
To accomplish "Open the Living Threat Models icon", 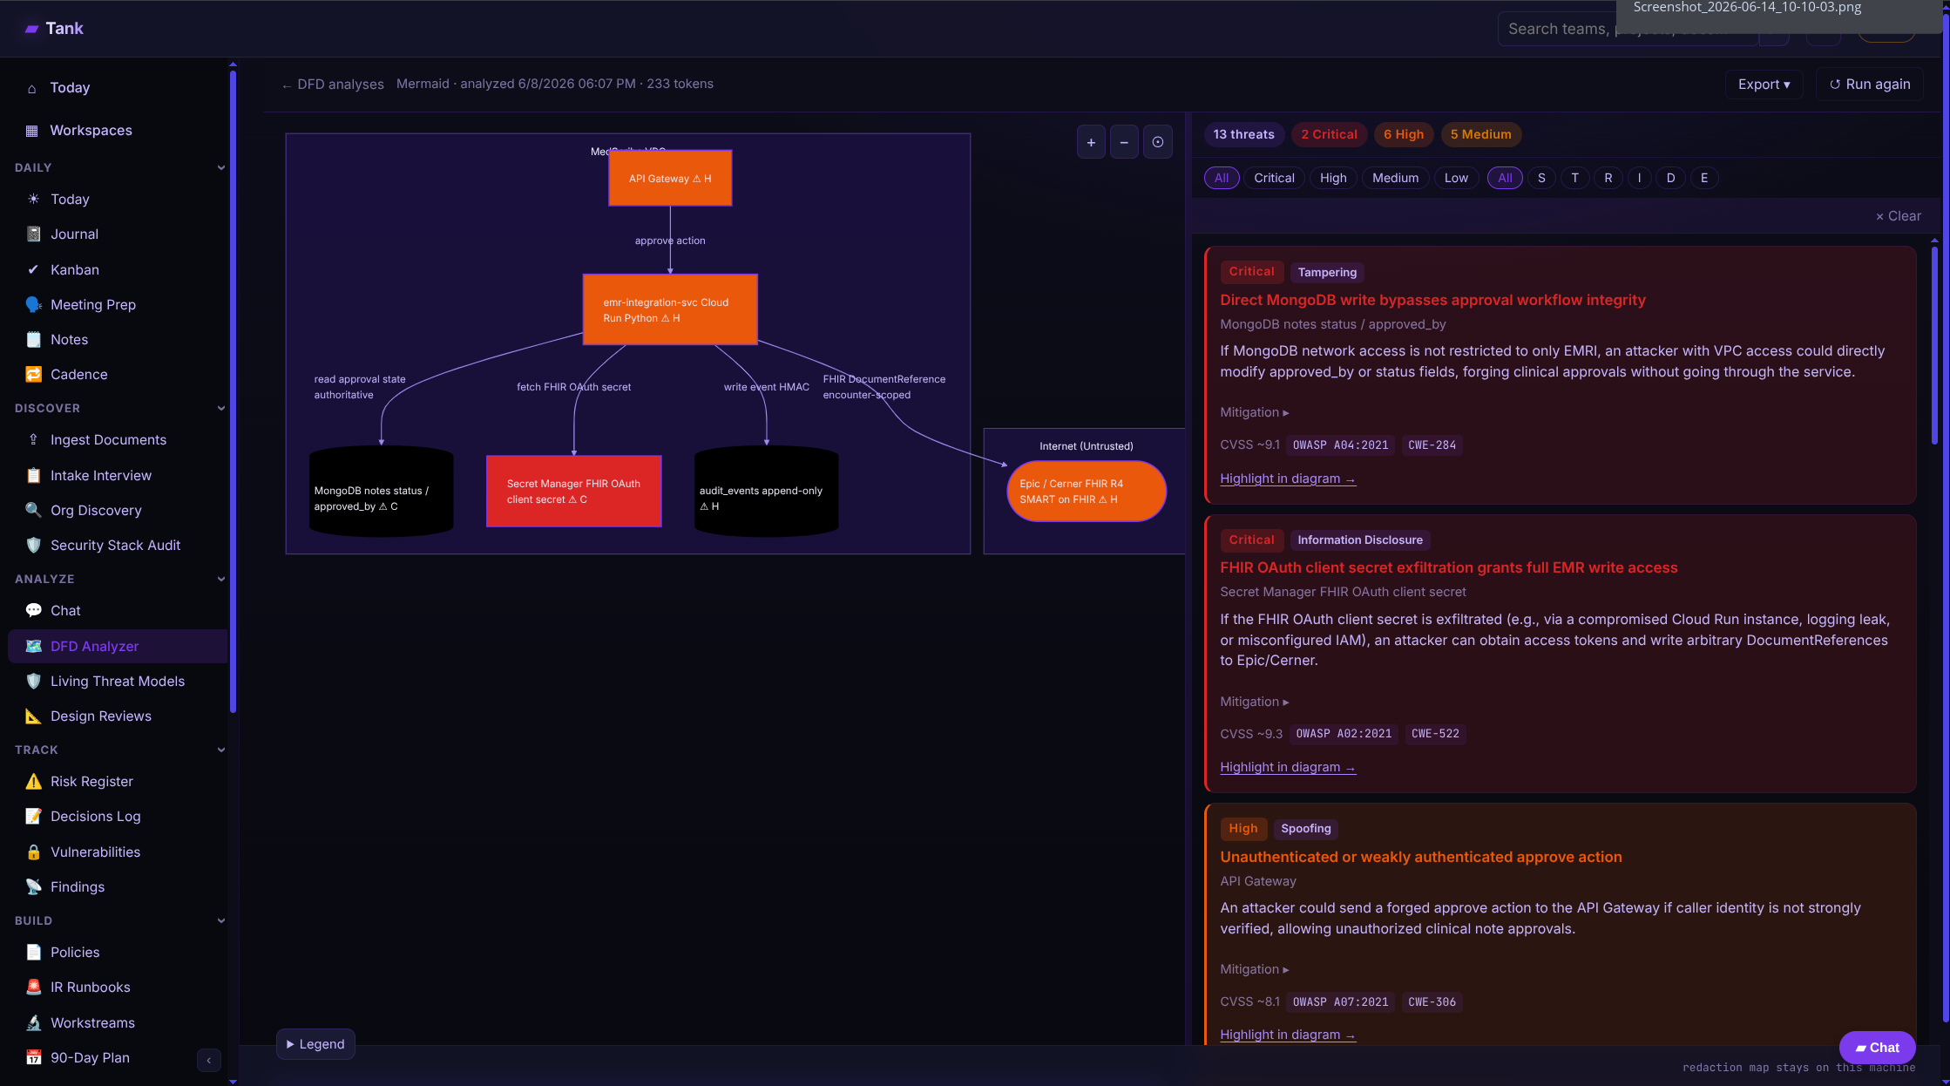I will (33, 681).
